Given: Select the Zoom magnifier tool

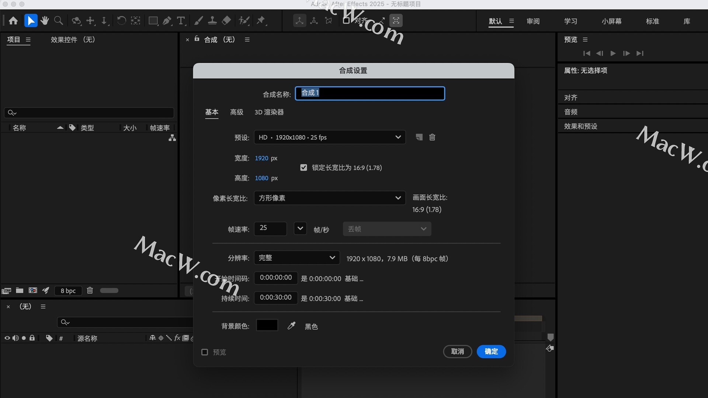Looking at the screenshot, I should 58,21.
